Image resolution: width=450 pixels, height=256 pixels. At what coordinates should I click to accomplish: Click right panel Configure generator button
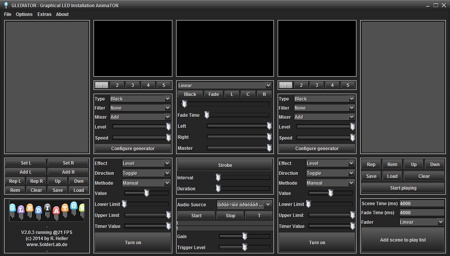pos(317,149)
